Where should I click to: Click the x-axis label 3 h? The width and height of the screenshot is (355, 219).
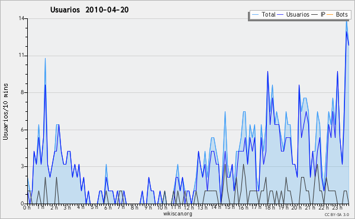point(67,207)
